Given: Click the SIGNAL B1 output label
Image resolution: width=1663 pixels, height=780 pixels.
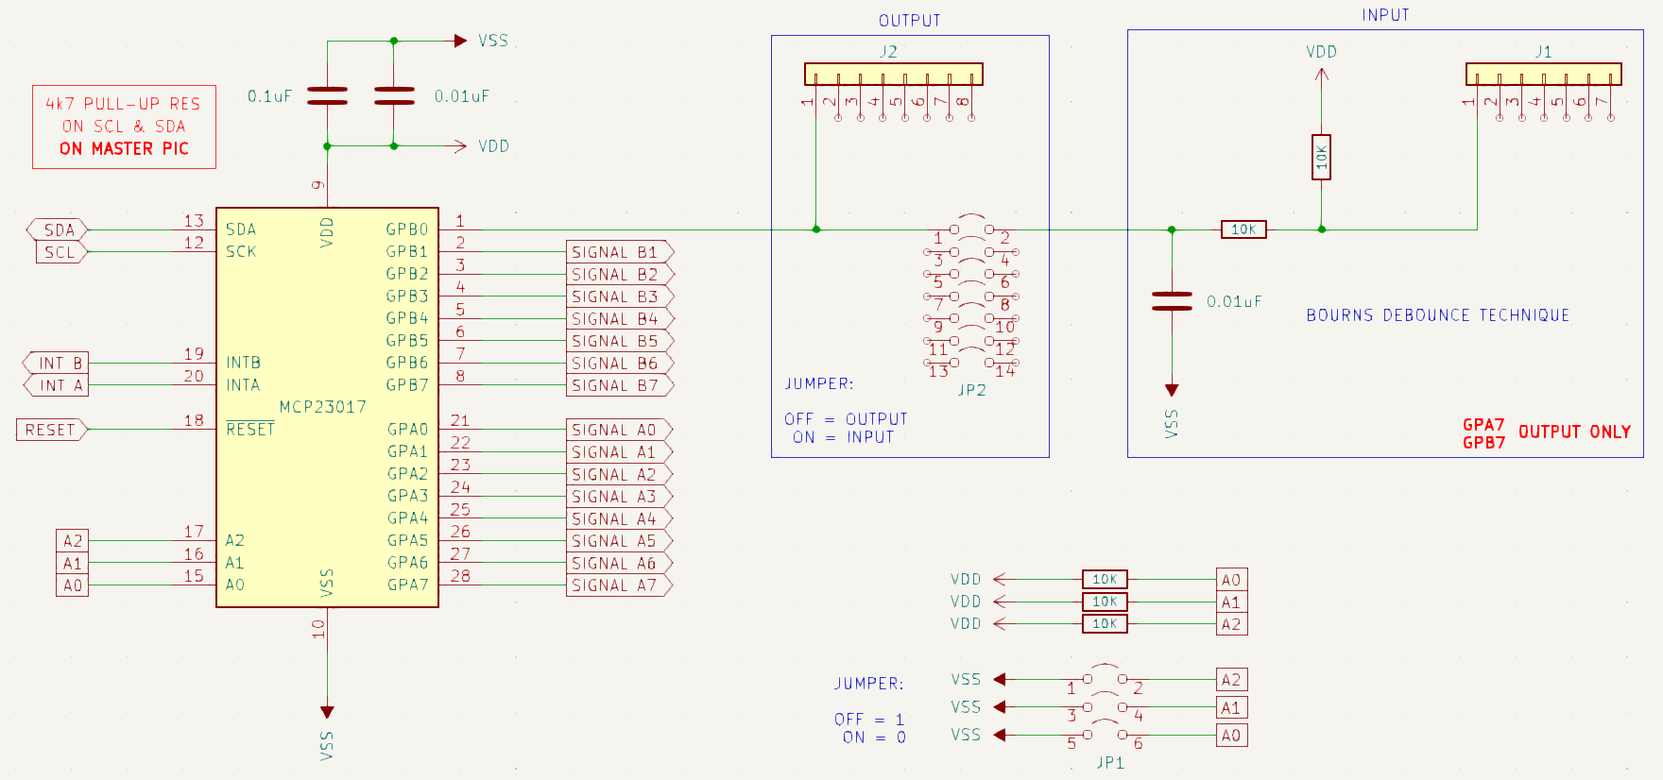Looking at the screenshot, I should [618, 252].
